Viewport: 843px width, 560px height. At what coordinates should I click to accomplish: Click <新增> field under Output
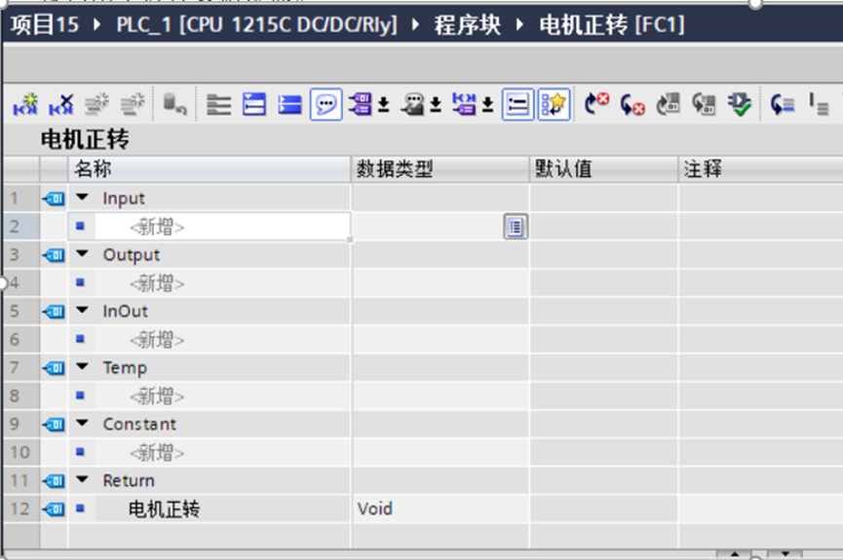(x=222, y=283)
